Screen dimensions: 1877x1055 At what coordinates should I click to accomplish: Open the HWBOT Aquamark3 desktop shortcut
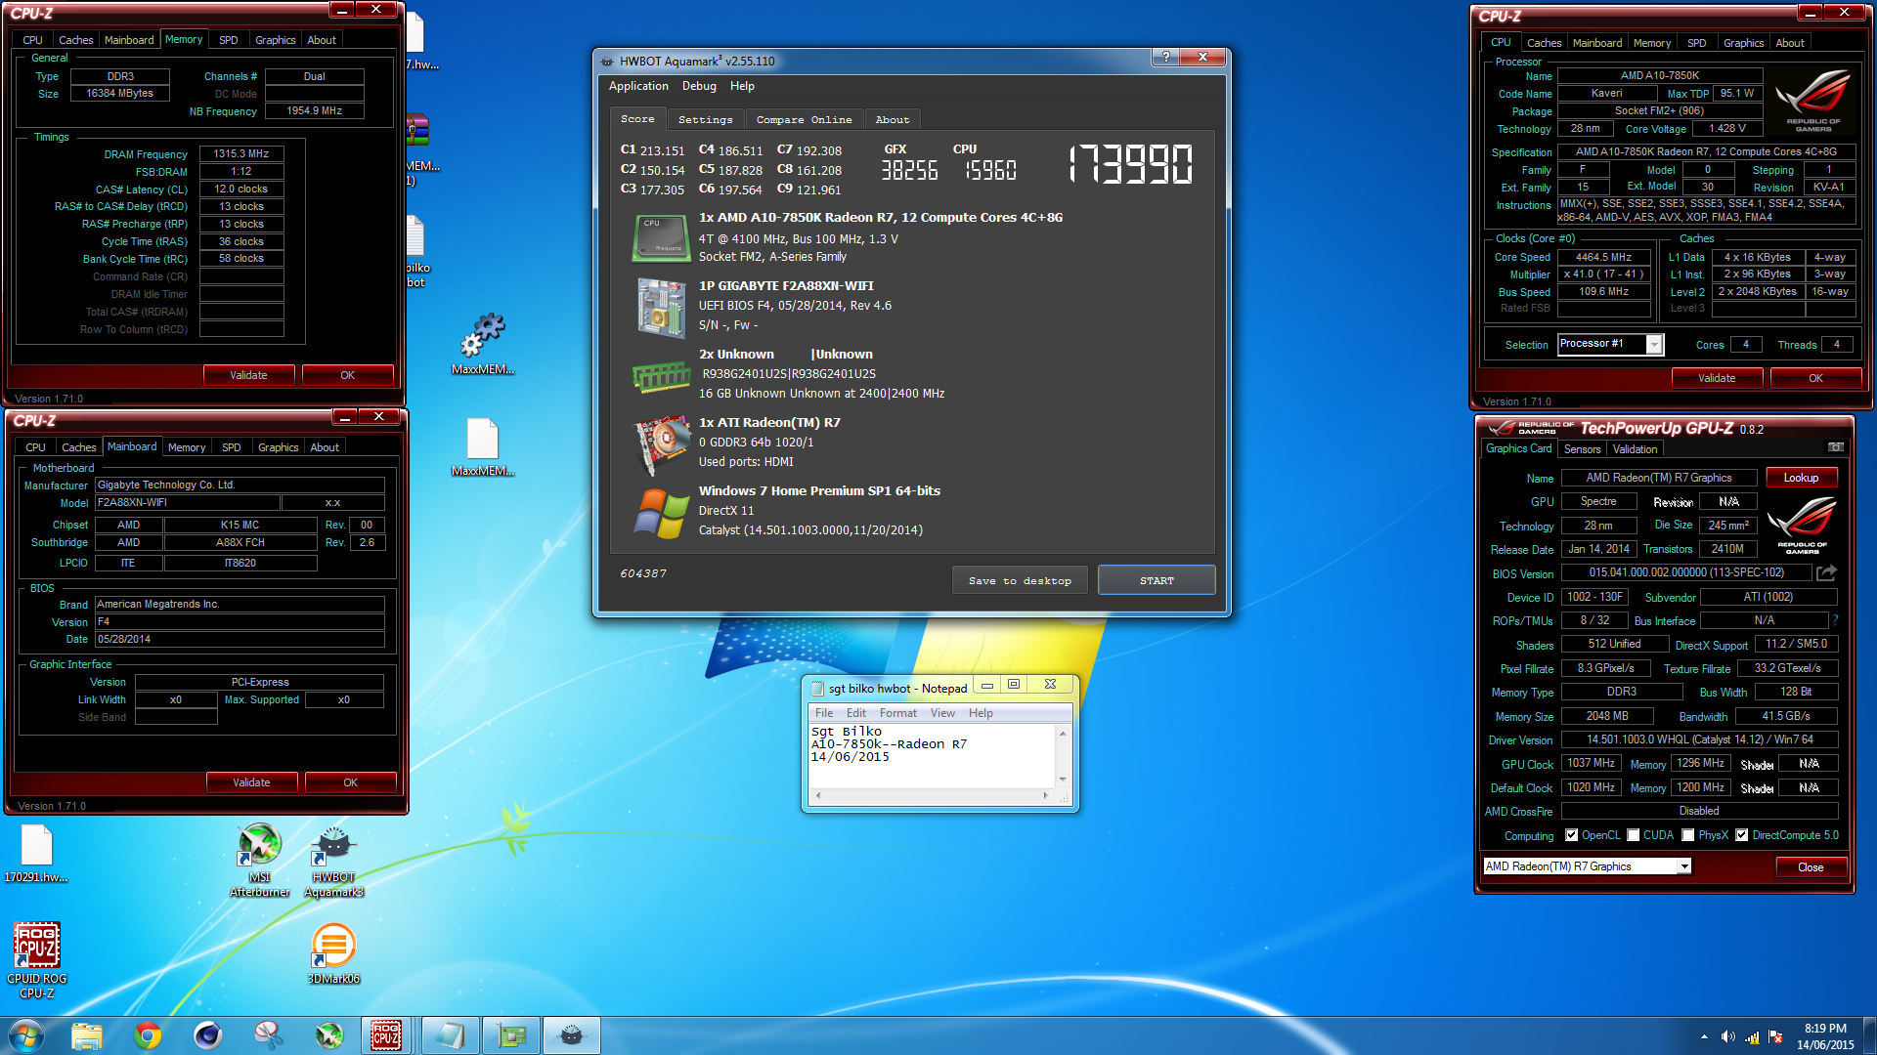333,860
